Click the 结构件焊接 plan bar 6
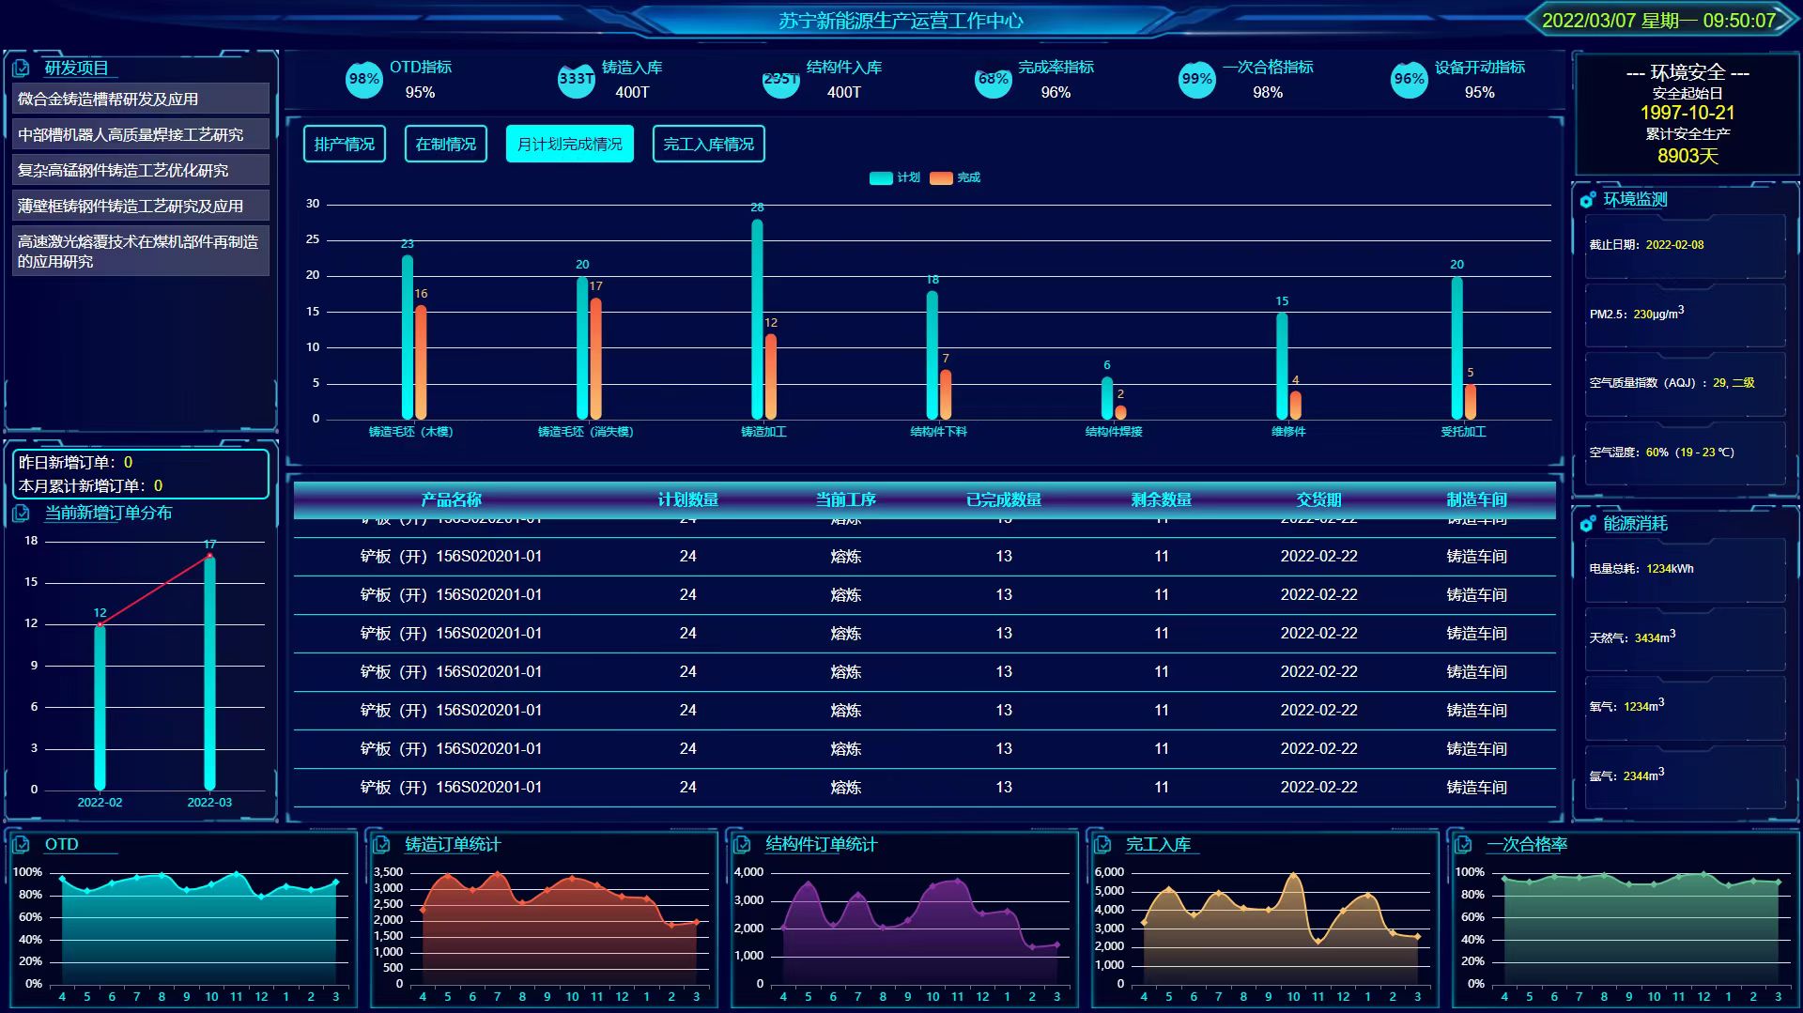Screen dimensions: 1803x1013 (x=1107, y=398)
